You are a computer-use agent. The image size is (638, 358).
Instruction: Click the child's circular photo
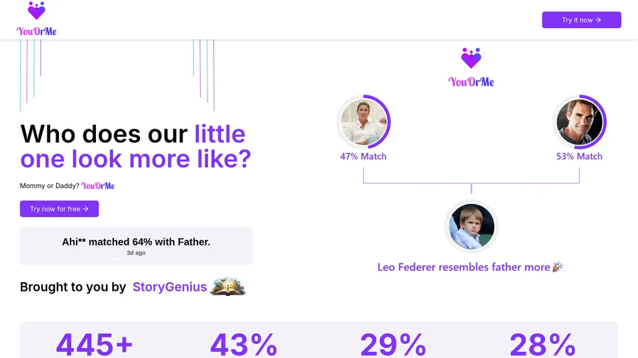pyautogui.click(x=471, y=226)
